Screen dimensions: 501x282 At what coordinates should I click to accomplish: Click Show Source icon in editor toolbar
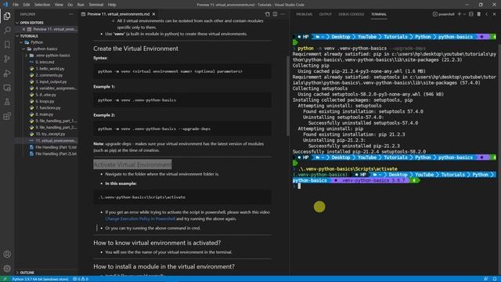[x=268, y=14]
